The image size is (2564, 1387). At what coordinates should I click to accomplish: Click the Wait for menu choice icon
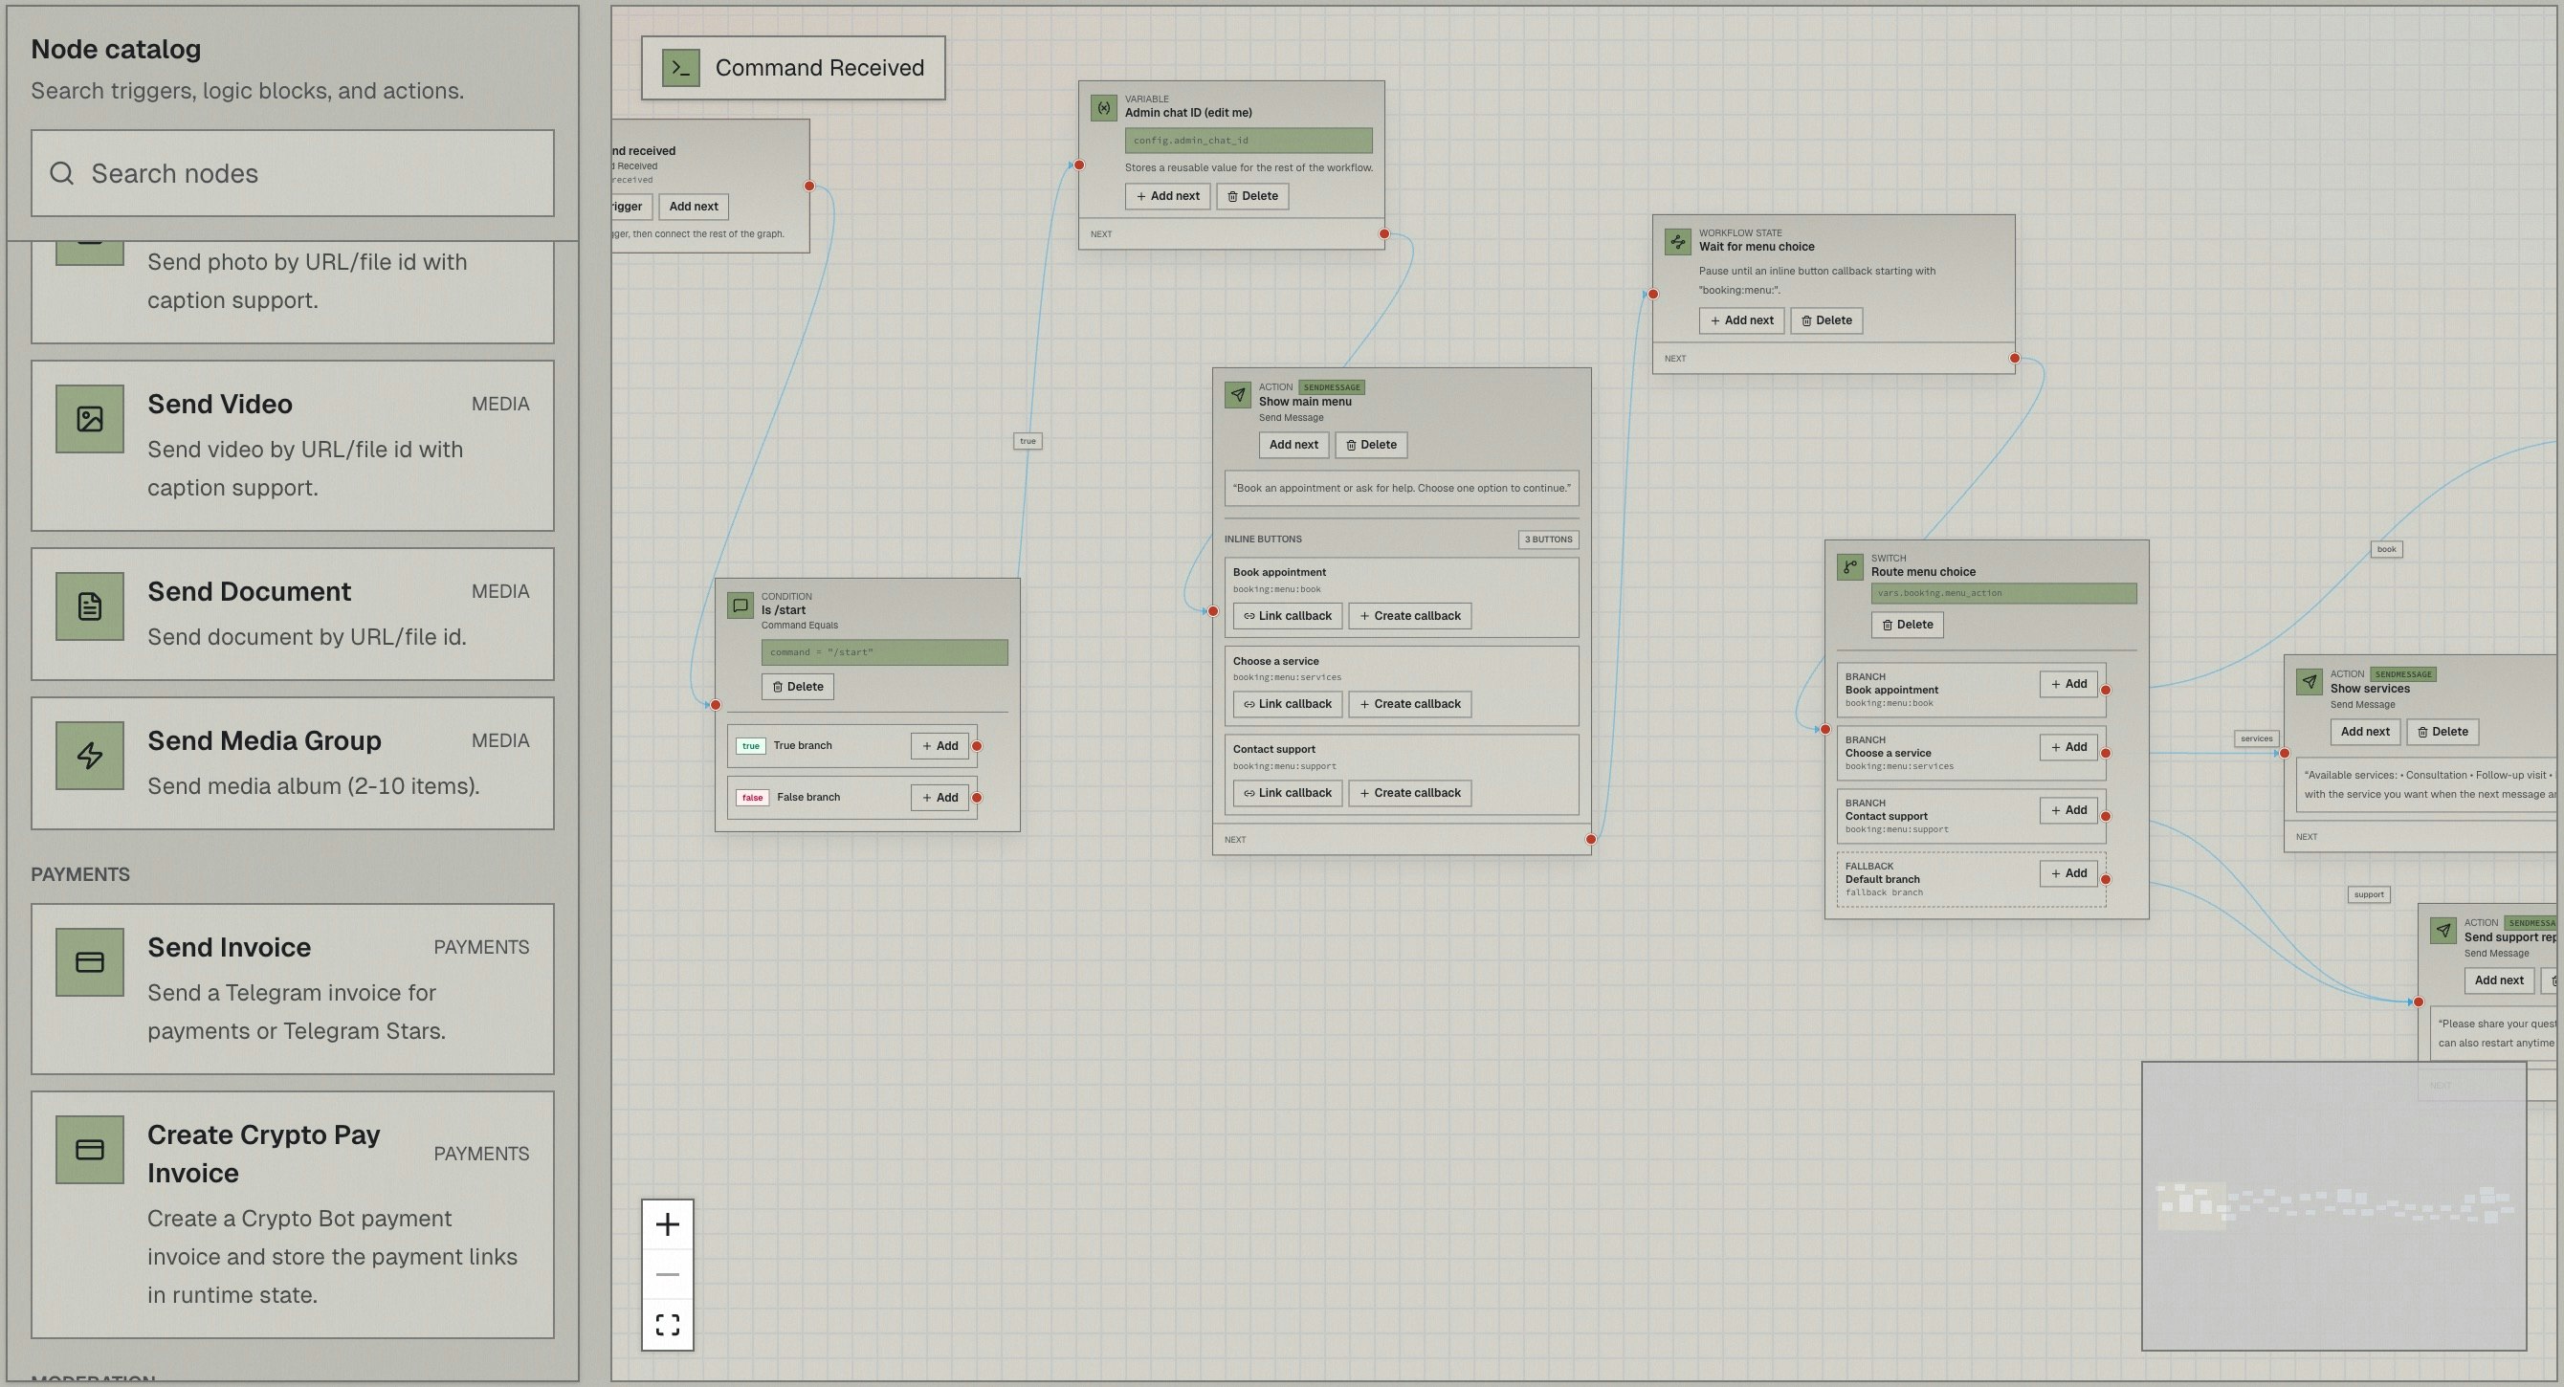click(1677, 242)
